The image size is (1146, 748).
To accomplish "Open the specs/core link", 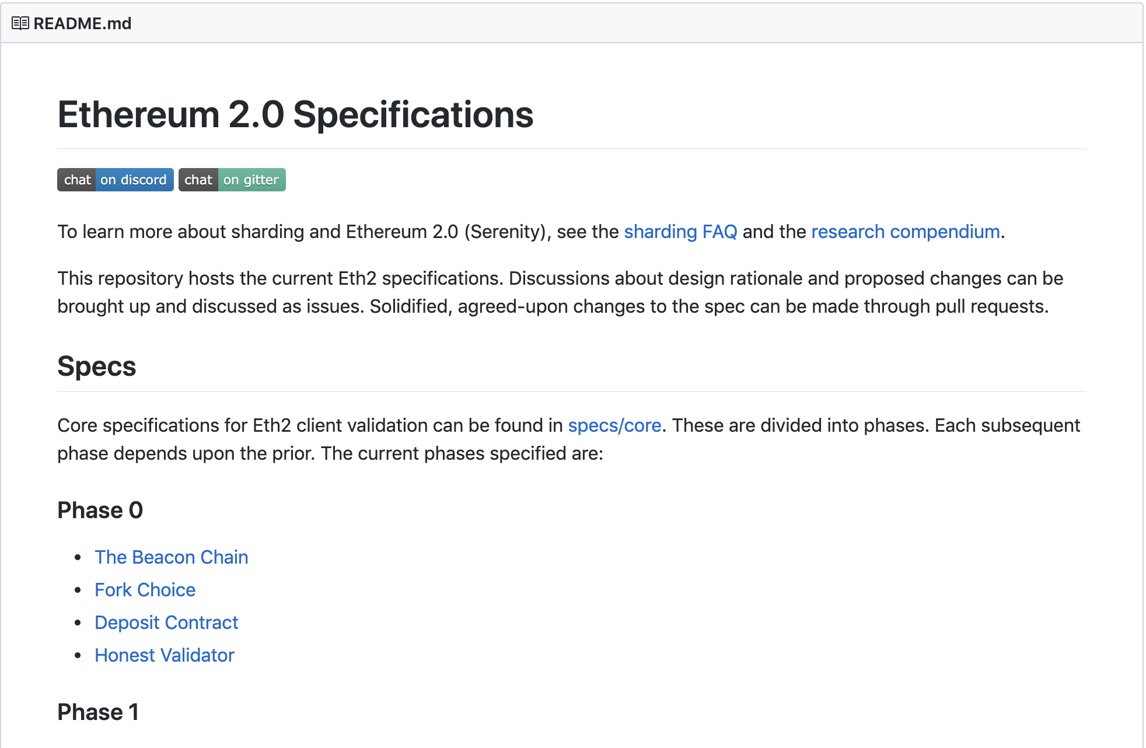I will click(614, 425).
